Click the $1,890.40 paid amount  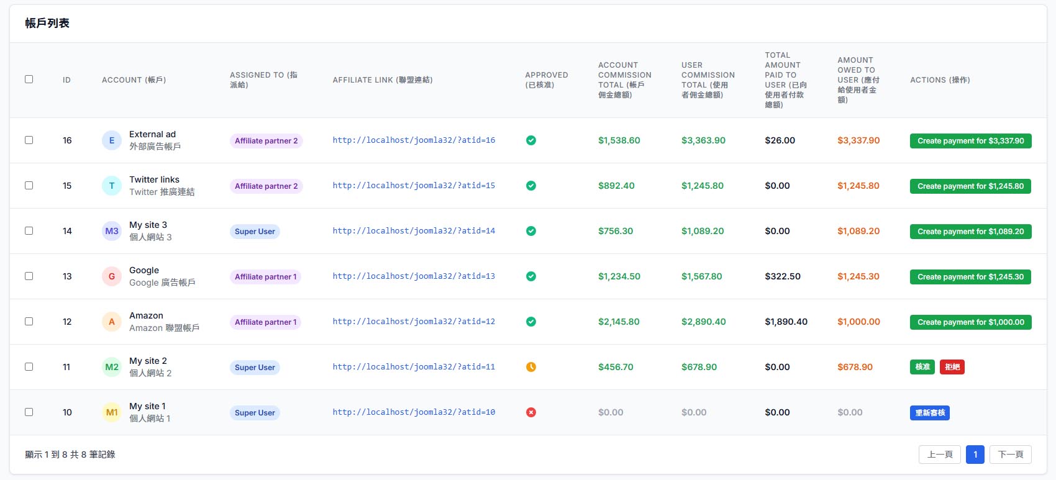coord(786,322)
